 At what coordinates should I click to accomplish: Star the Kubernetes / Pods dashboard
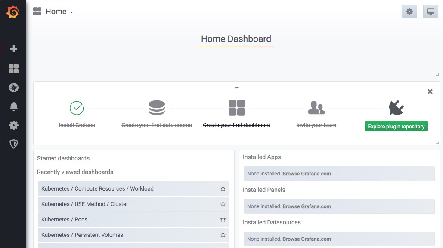click(223, 219)
